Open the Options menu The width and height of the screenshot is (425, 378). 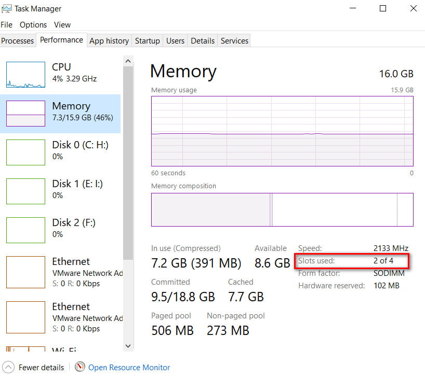click(x=33, y=24)
